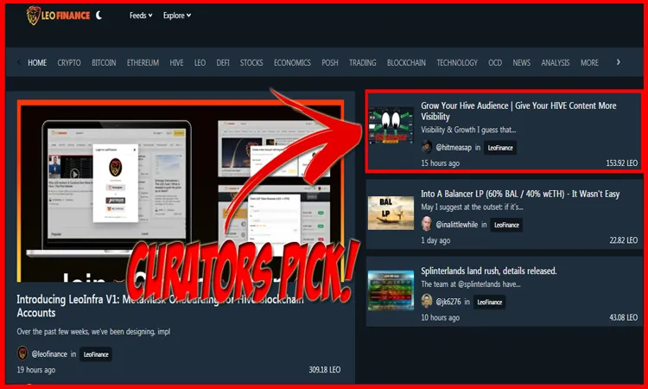Open featured LeoInfra V1 post image
Image resolution: width=648 pixels, height=389 pixels.
tap(181, 191)
